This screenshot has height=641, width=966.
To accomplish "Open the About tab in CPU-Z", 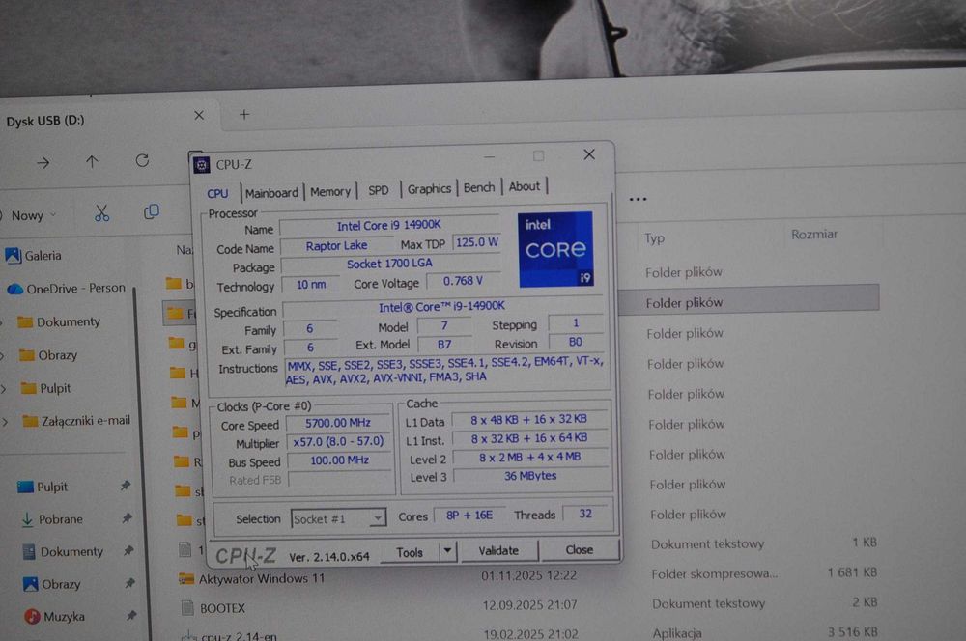I will click(525, 186).
